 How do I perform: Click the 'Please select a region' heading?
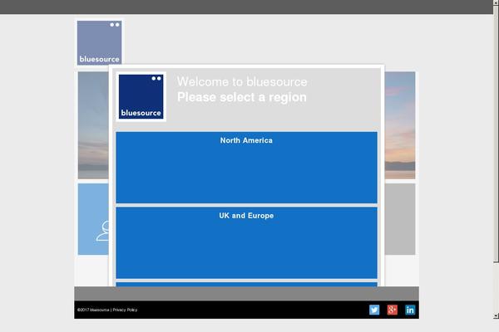242,98
